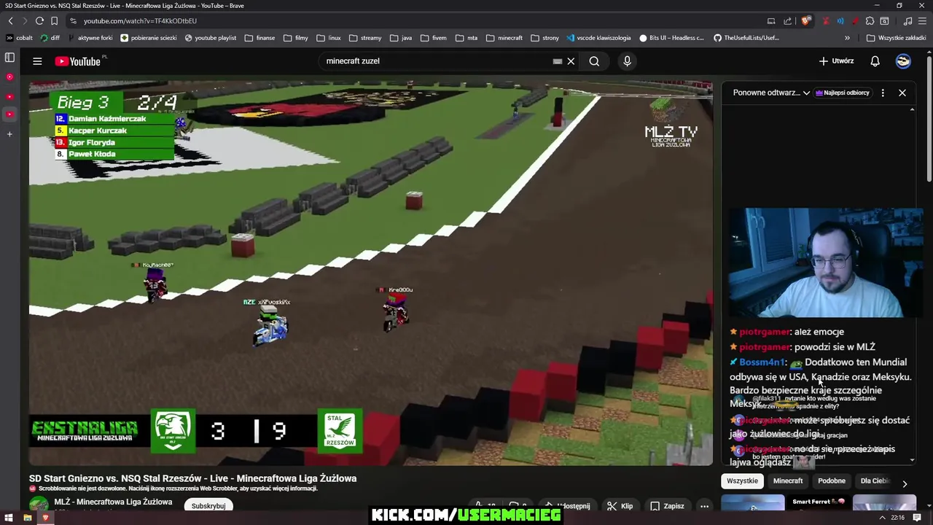Click the taskbar clock showing 22:16
The height and width of the screenshot is (525, 933).
point(897,518)
